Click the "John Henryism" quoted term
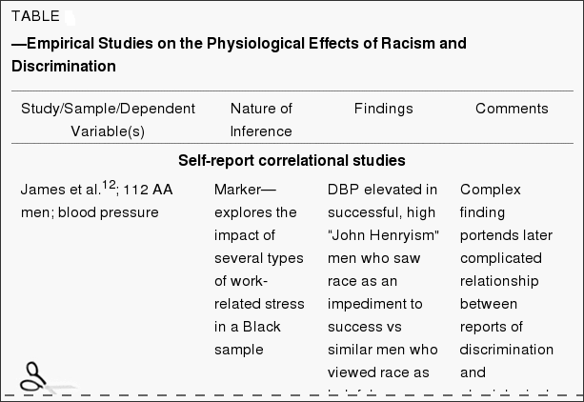Image resolution: width=584 pixels, height=402 pixels. point(383,235)
